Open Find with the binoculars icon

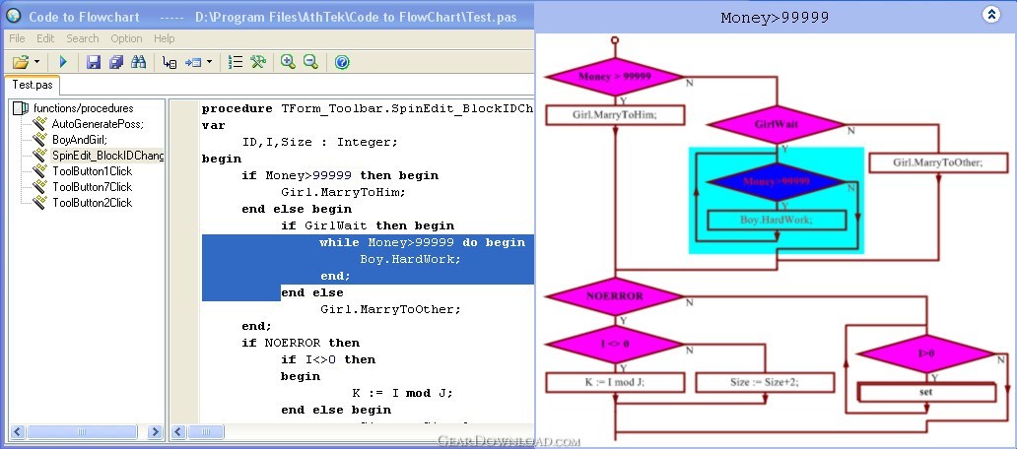click(138, 62)
